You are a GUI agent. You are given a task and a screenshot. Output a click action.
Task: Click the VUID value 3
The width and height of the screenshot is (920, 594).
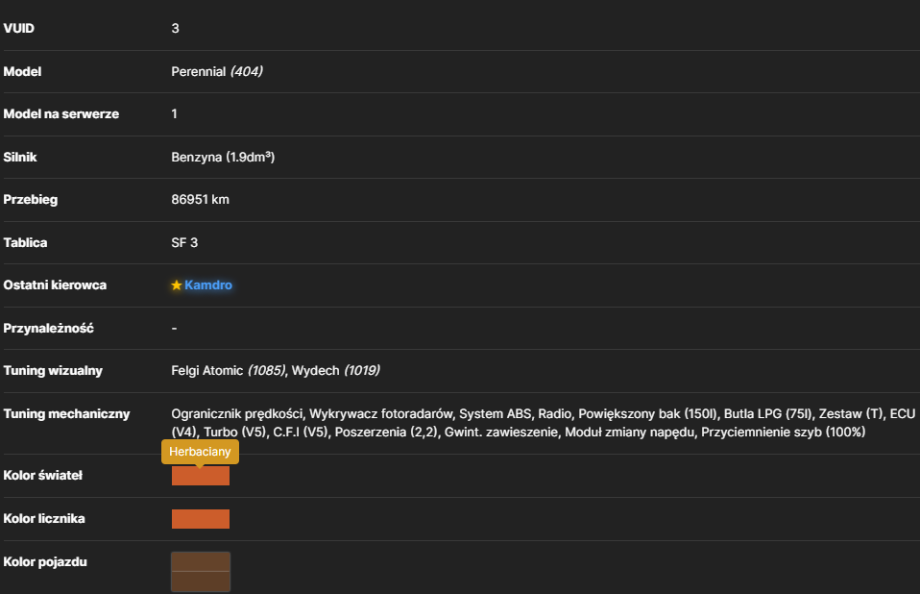[175, 28]
